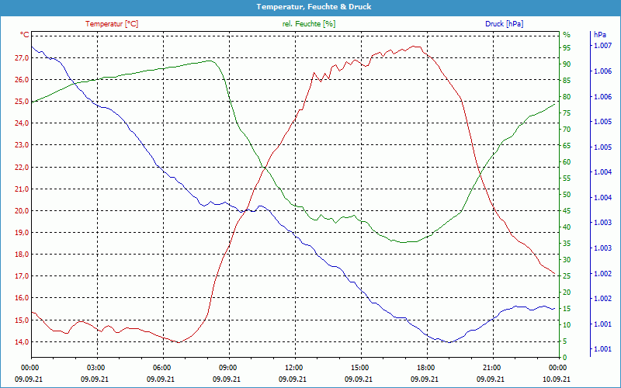The height and width of the screenshot is (388, 621).
Task: Click the lowest point of the blue pressure curve
Action: click(449, 342)
